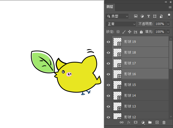
Task: Lock transparent pixels
Action: 118,32
